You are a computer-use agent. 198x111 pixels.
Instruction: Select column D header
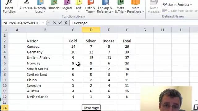coord(91,30)
